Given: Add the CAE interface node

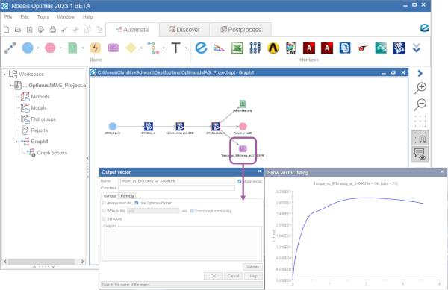Looking at the screenshot, I should [x=291, y=48].
